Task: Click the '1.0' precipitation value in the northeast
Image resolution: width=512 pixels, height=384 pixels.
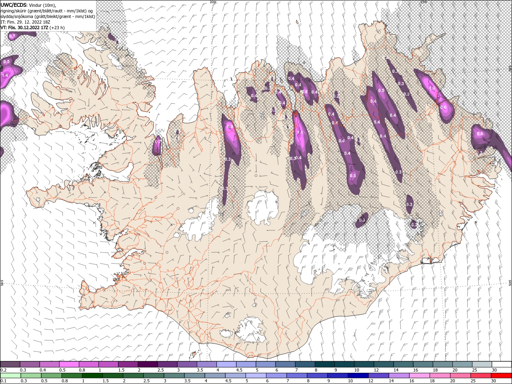Action: click(x=432, y=88)
